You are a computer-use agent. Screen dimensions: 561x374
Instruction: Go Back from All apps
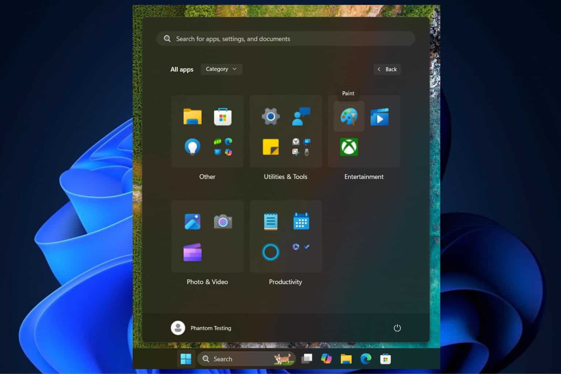pyautogui.click(x=387, y=69)
